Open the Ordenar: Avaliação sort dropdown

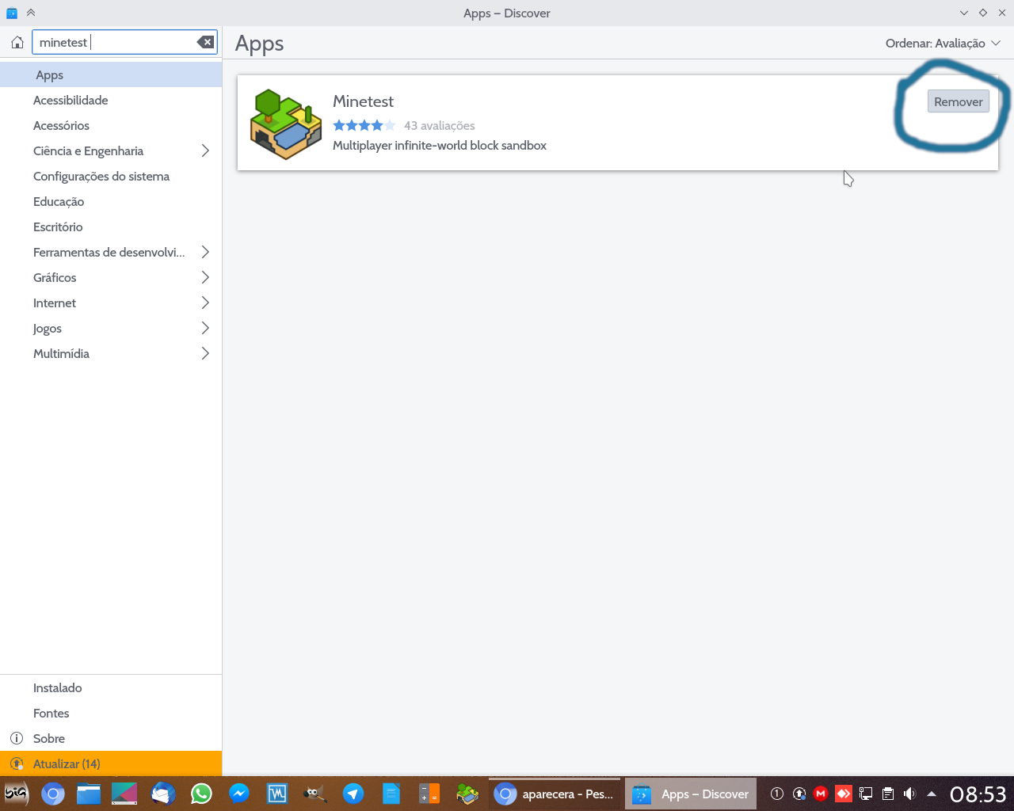943,43
